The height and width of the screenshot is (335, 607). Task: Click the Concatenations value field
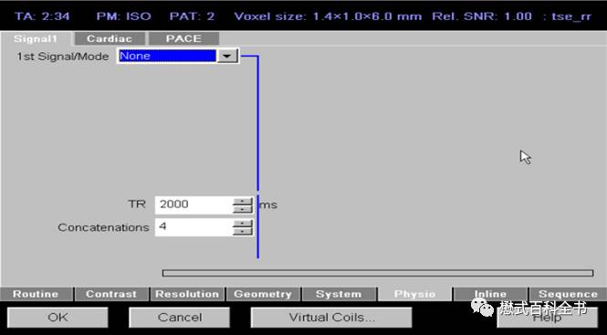coord(194,227)
